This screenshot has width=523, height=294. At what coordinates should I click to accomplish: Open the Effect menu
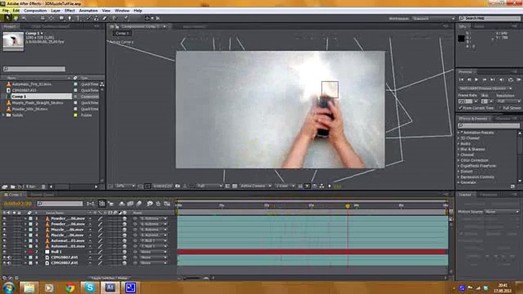70,10
